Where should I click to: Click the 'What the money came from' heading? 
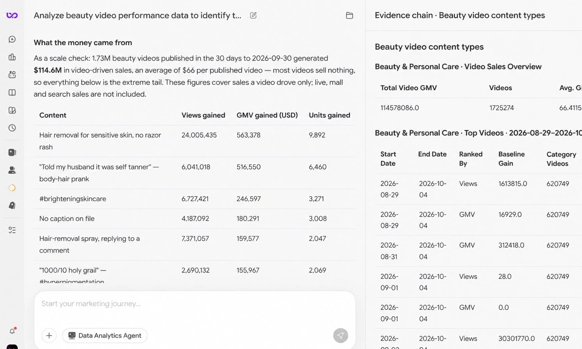click(x=83, y=43)
